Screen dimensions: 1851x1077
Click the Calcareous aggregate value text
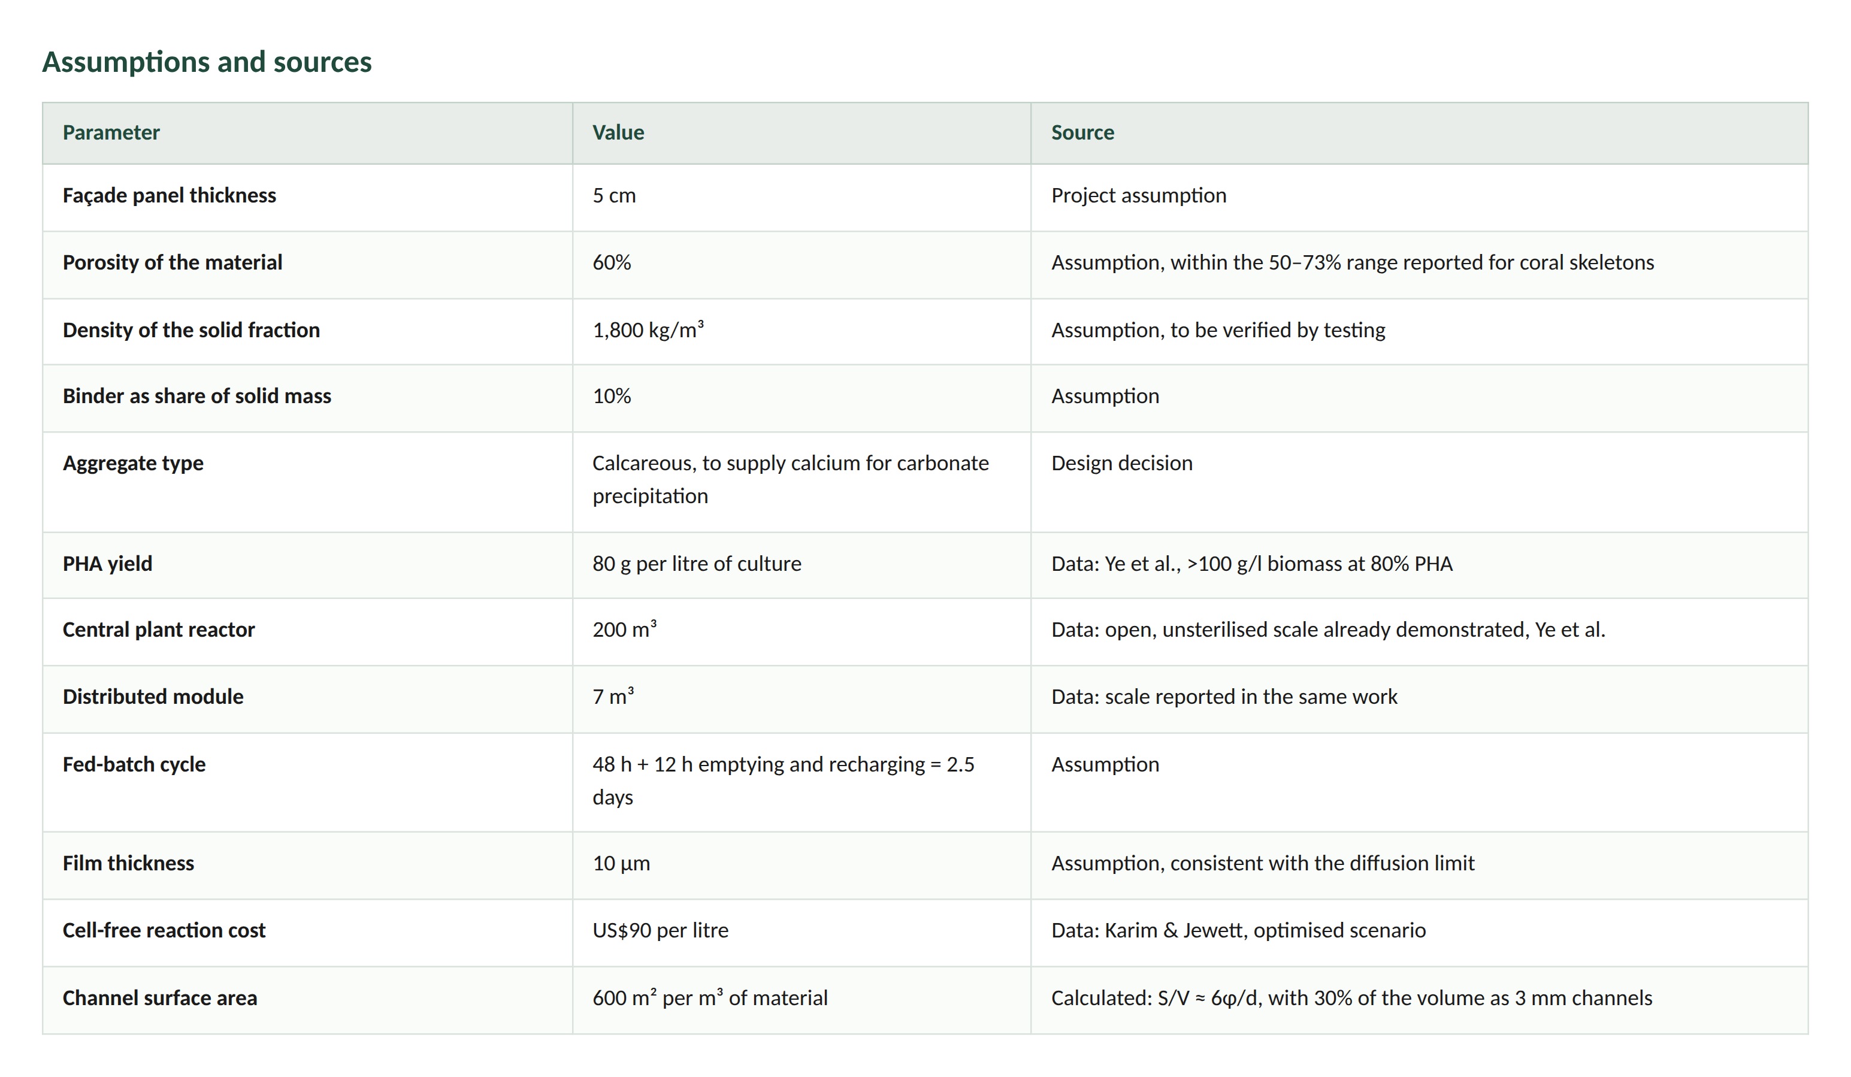pos(790,479)
